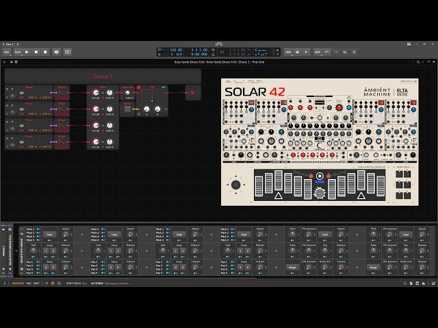Open the files browser icon in footer
Screen dimensions: 438x328
(x=411, y=284)
